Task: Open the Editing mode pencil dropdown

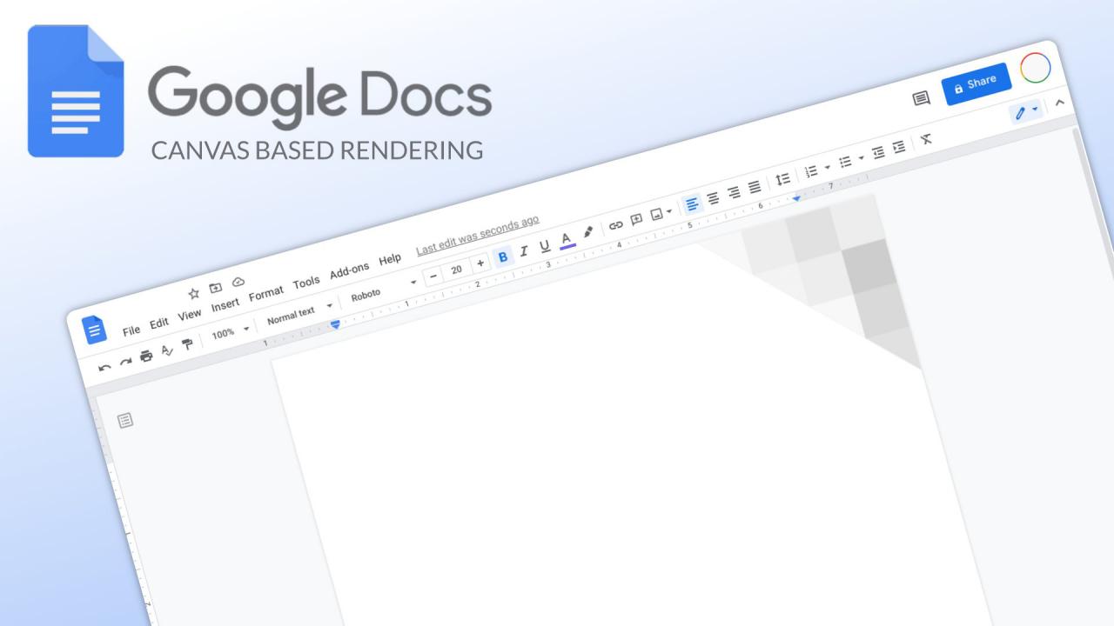Action: click(1027, 111)
